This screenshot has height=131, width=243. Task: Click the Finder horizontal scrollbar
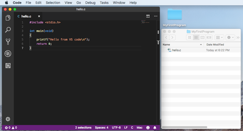[x=184, y=127]
